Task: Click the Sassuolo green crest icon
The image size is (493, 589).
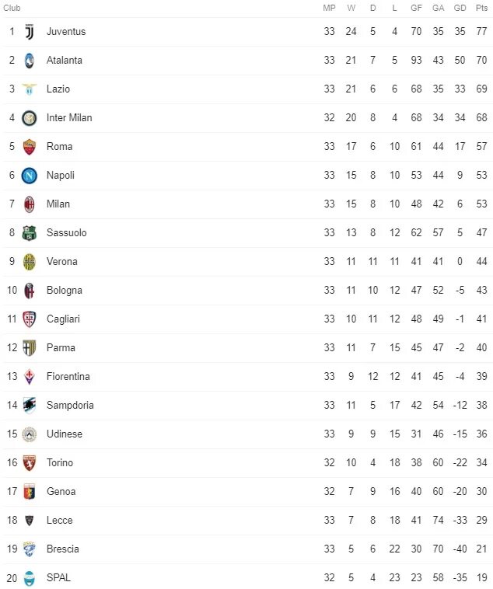Action: coord(30,233)
